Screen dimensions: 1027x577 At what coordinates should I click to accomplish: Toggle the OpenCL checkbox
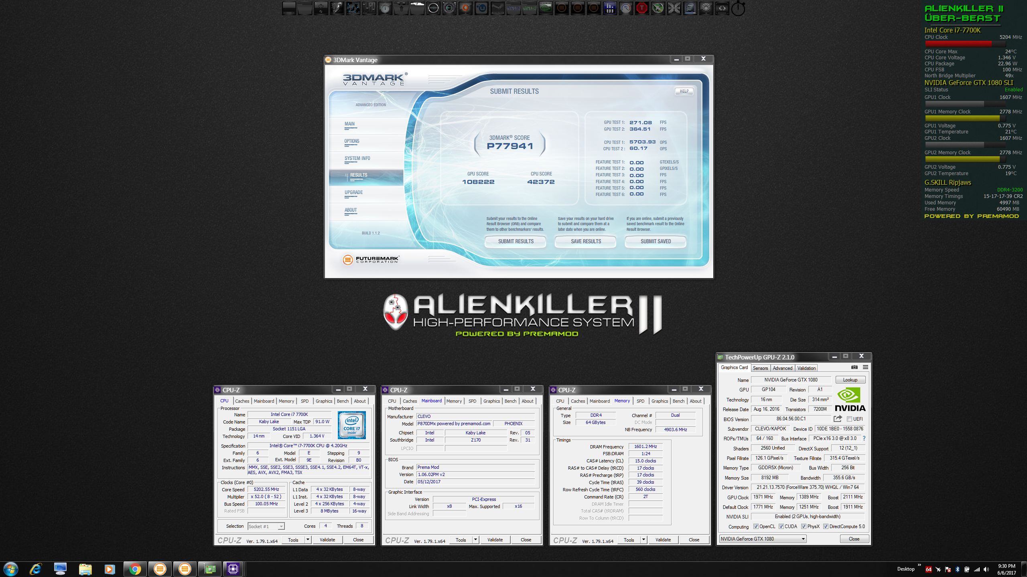click(x=756, y=527)
